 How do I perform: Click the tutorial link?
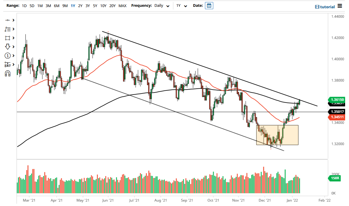click(x=325, y=7)
